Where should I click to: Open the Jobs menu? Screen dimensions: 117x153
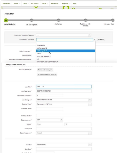[x=26, y=4]
